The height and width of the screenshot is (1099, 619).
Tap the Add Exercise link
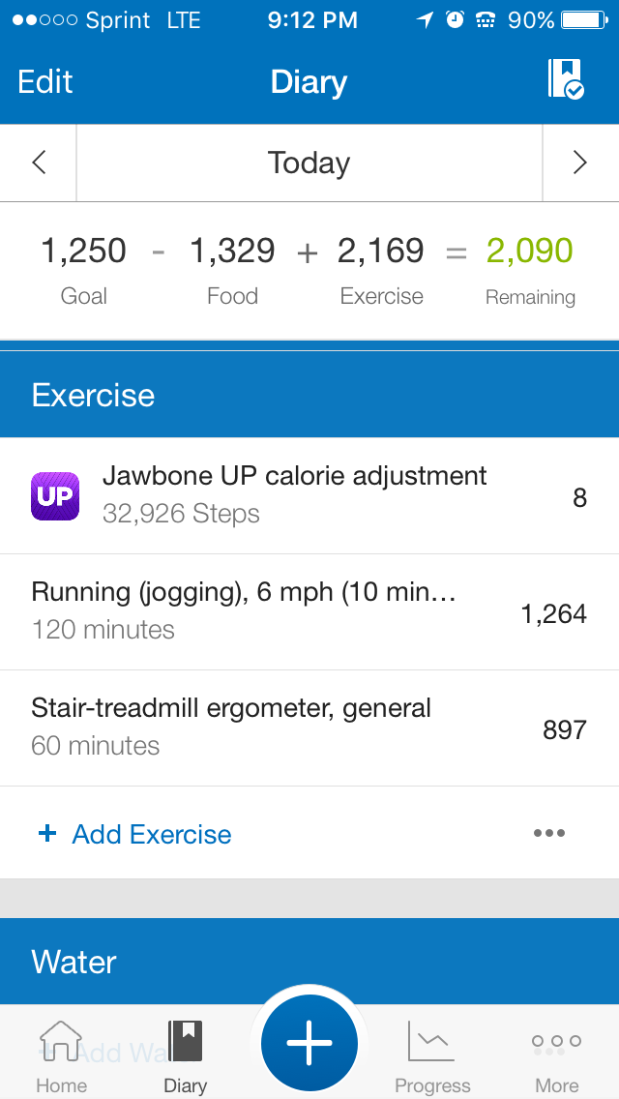152,834
